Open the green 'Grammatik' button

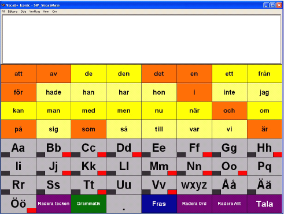[x=88, y=204]
